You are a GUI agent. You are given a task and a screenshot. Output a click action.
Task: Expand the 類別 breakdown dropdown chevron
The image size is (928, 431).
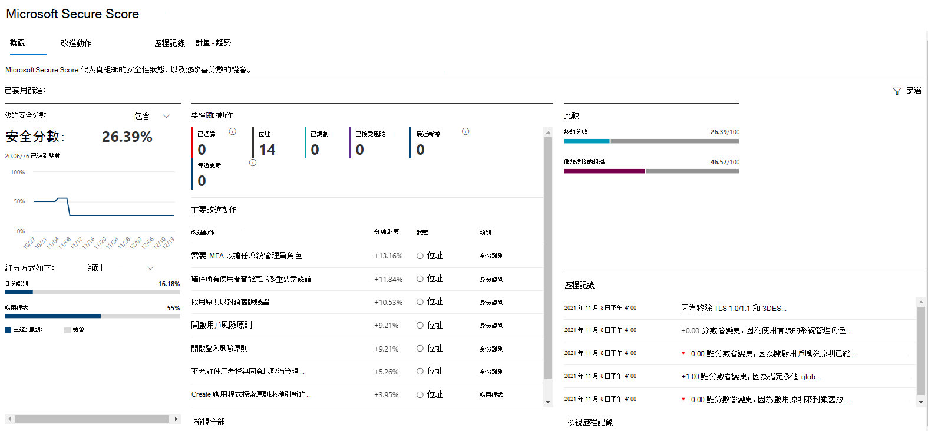(150, 268)
